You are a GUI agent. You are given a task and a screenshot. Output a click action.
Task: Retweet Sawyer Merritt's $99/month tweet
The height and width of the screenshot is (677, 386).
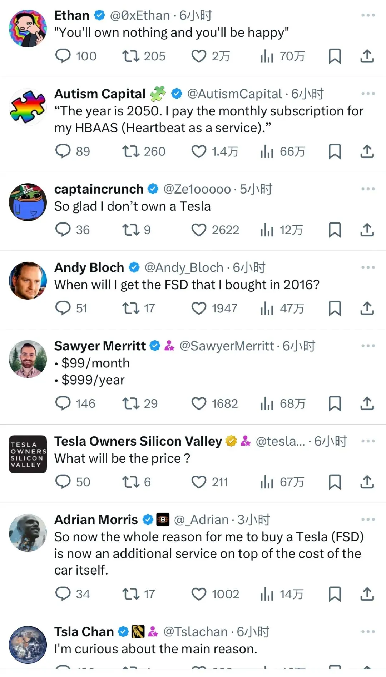click(130, 403)
